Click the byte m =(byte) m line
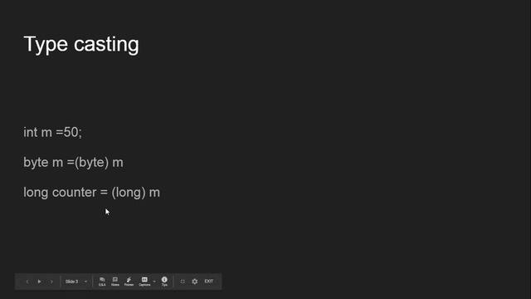 coord(73,163)
